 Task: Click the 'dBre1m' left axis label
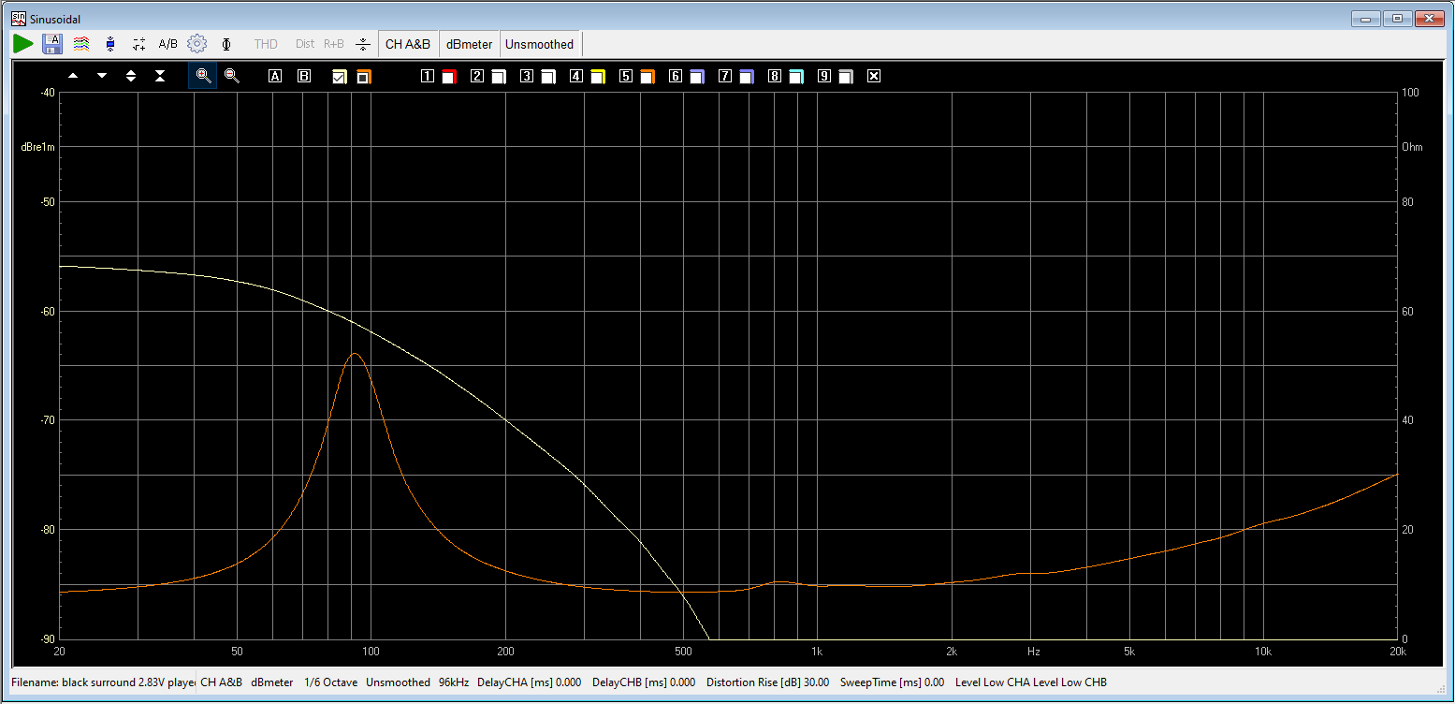point(38,148)
